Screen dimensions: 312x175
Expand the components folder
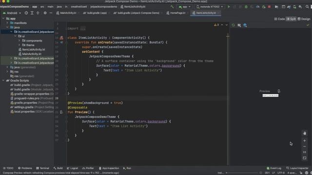pos(19,41)
